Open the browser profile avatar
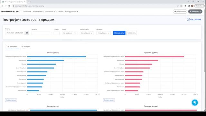Screen dimensions: 206x116 (192, 6)
